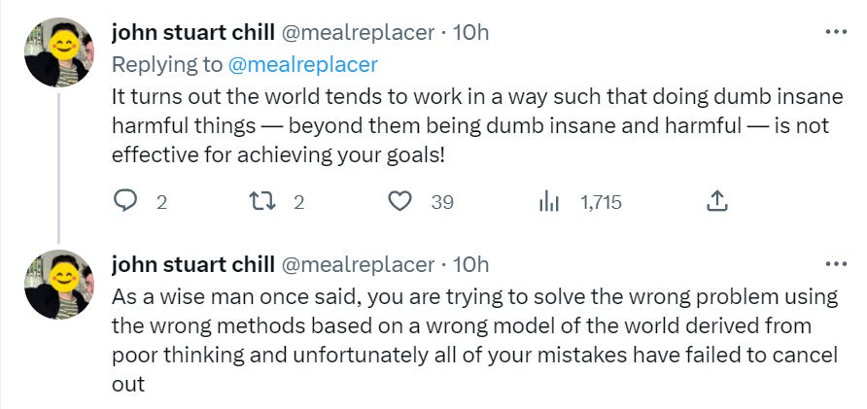Screen dimensions: 867x409
Task: Open more options on the first tweet
Action: click(x=835, y=31)
